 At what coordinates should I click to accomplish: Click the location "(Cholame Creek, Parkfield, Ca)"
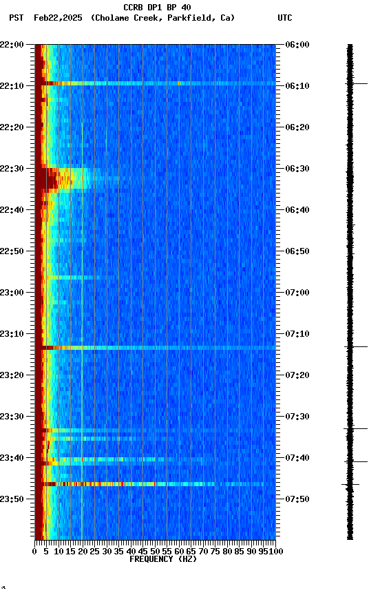click(x=162, y=18)
